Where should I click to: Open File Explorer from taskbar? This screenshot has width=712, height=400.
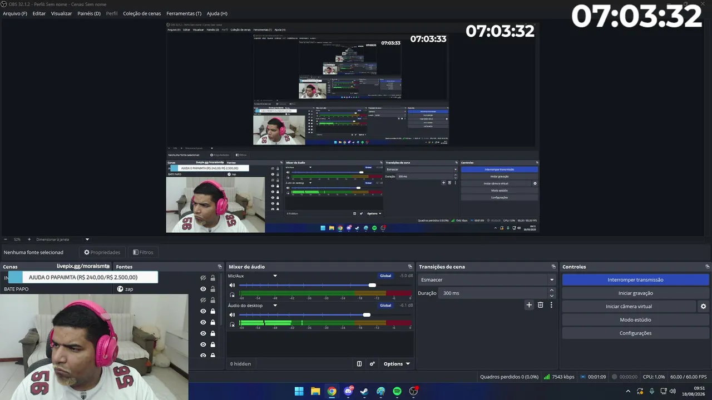(315, 391)
